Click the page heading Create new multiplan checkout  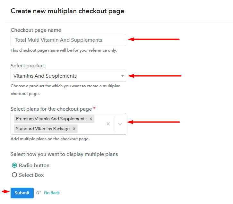point(67,11)
